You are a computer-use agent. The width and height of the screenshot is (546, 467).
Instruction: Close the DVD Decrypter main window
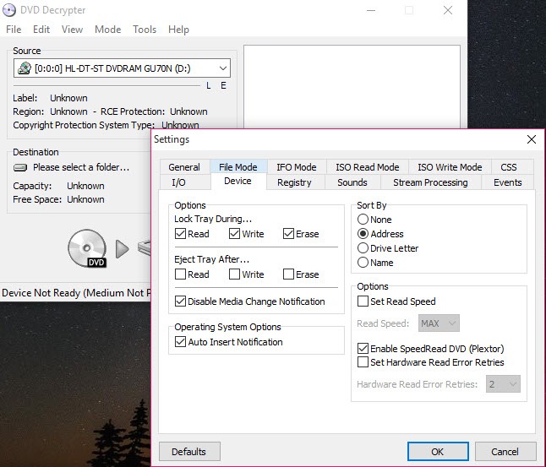448,10
